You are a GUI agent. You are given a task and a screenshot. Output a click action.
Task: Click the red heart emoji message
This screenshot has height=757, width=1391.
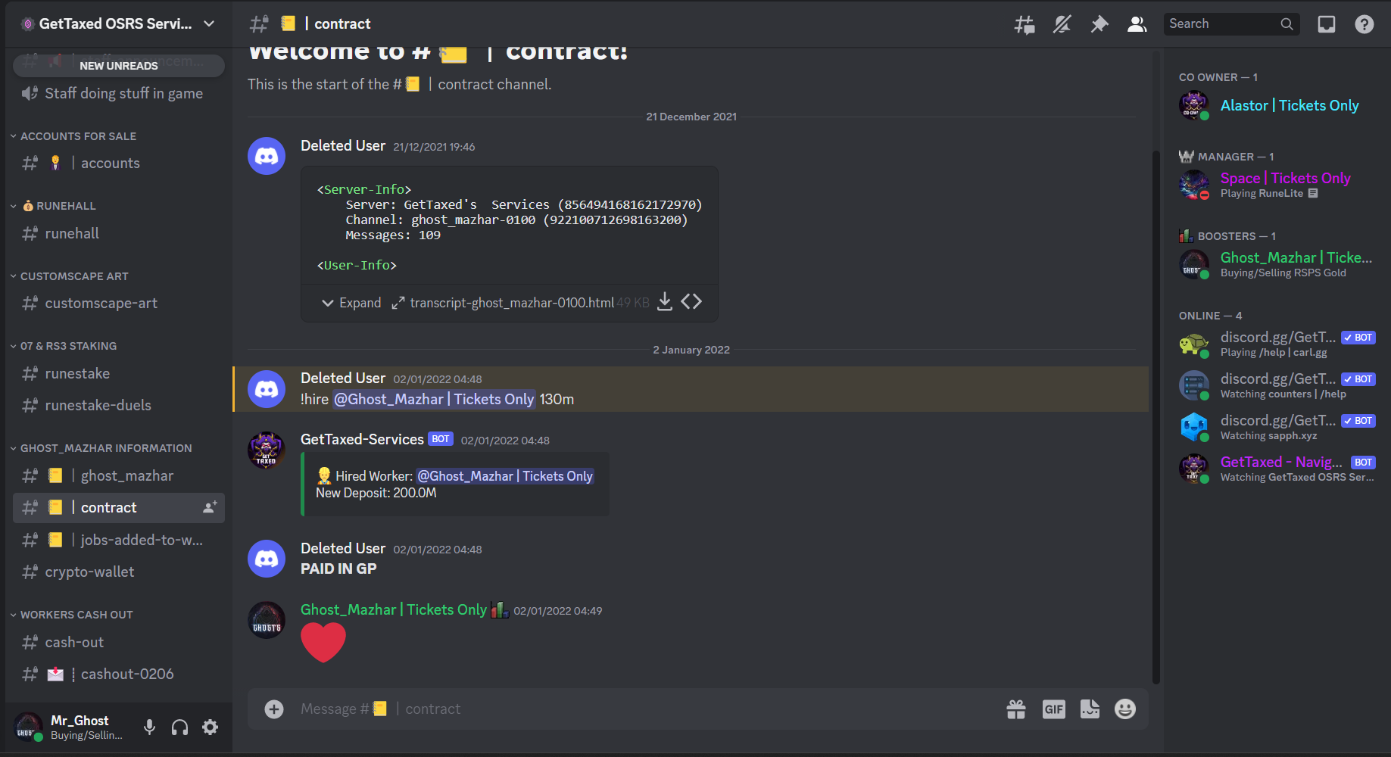[323, 643]
